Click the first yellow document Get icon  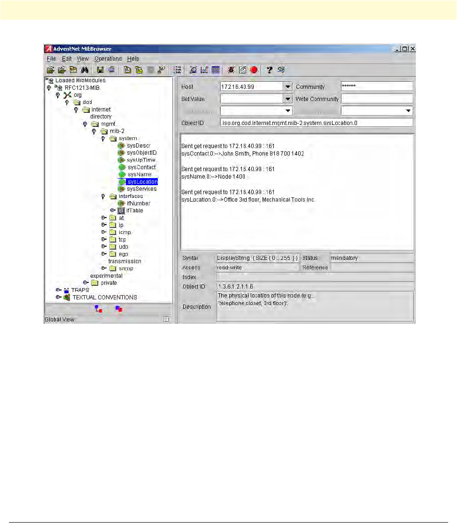127,70
